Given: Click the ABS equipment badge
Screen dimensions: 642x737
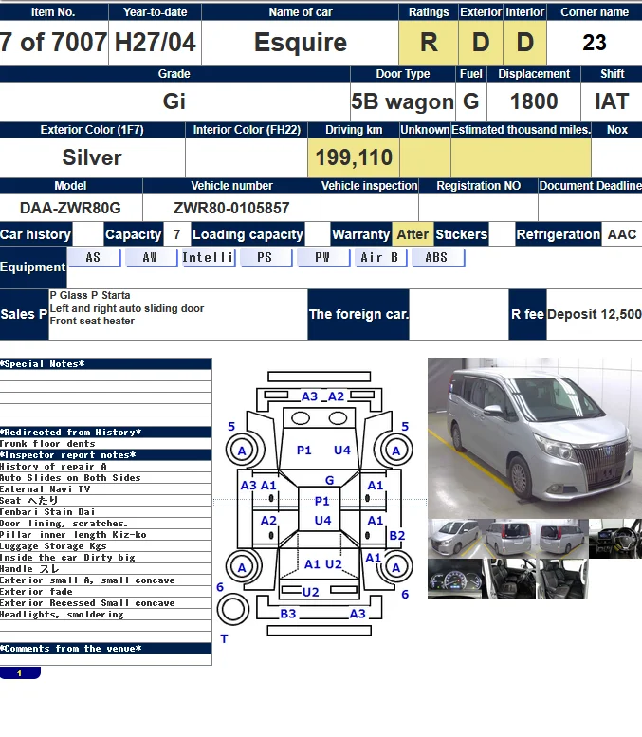Looking at the screenshot, I should (437, 258).
